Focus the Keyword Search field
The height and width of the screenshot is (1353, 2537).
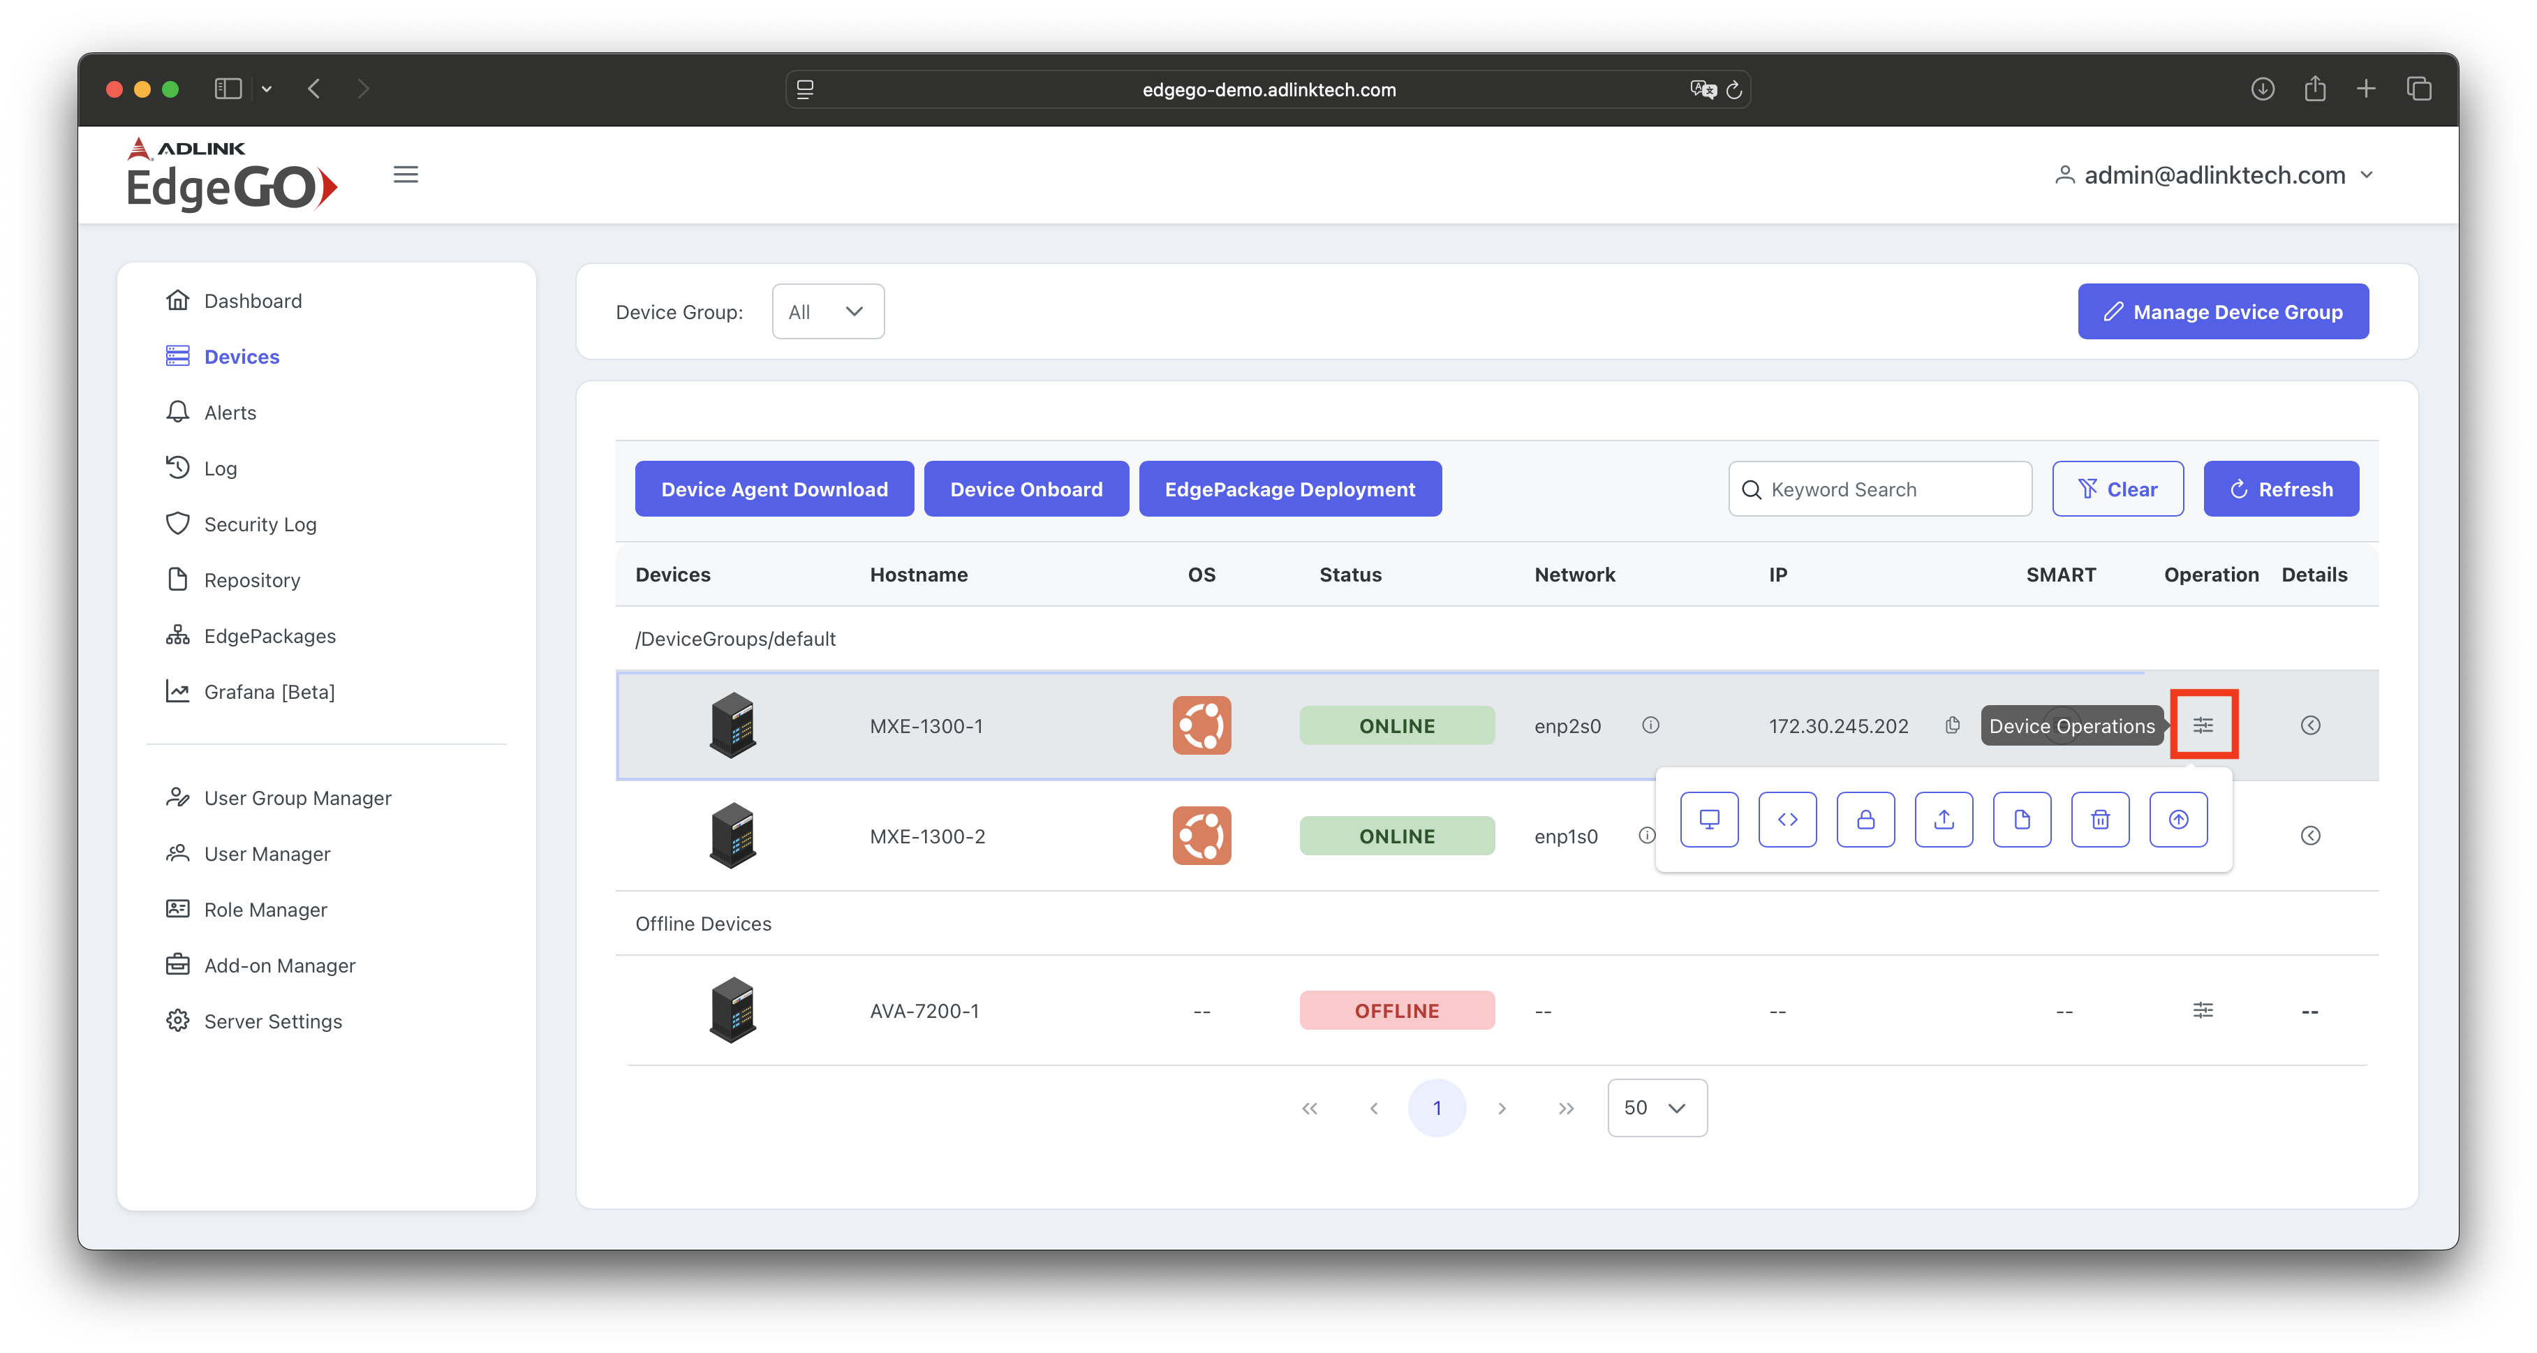coord(1880,489)
